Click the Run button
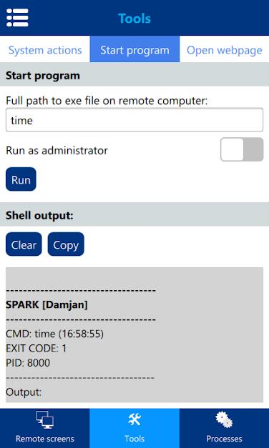The width and height of the screenshot is (269, 448). click(21, 179)
